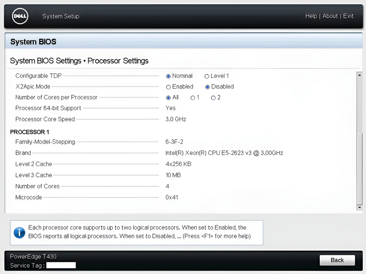Select Nominal for Configurable TDP
The image size is (366, 274).
(168, 76)
